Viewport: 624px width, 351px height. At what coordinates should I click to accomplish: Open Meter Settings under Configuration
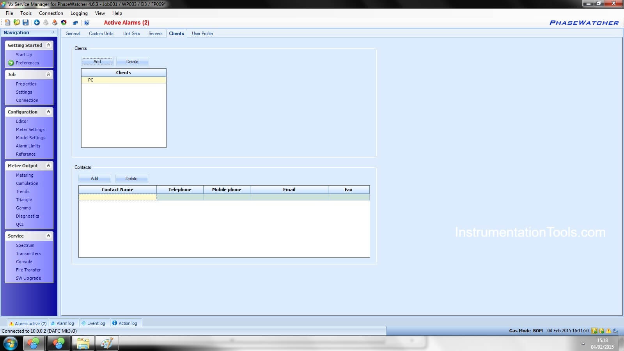[30, 129]
